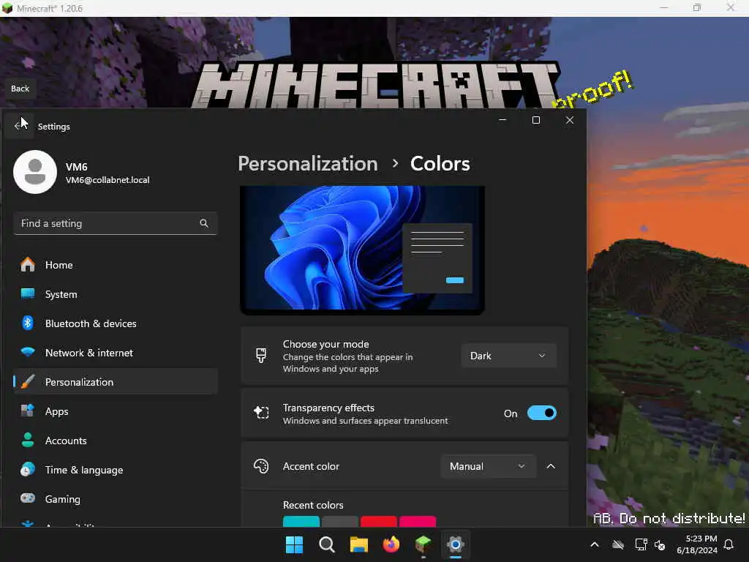Click the Personalization paintbrush icon
The width and height of the screenshot is (749, 562).
(x=28, y=381)
